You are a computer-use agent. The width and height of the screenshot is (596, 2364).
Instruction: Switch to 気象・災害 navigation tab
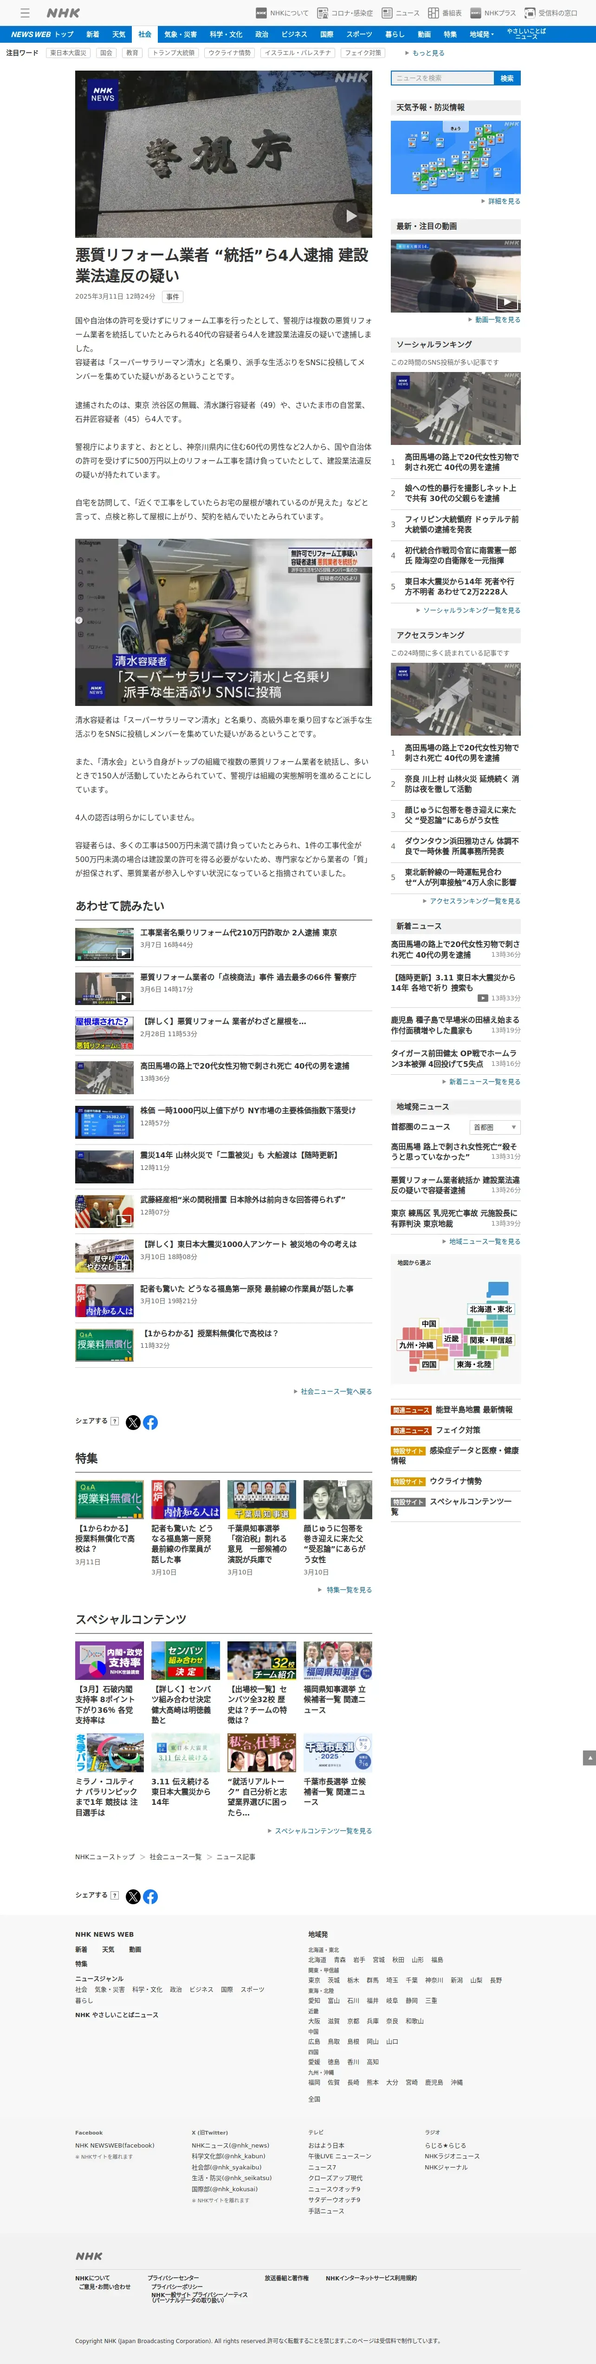[x=180, y=34]
